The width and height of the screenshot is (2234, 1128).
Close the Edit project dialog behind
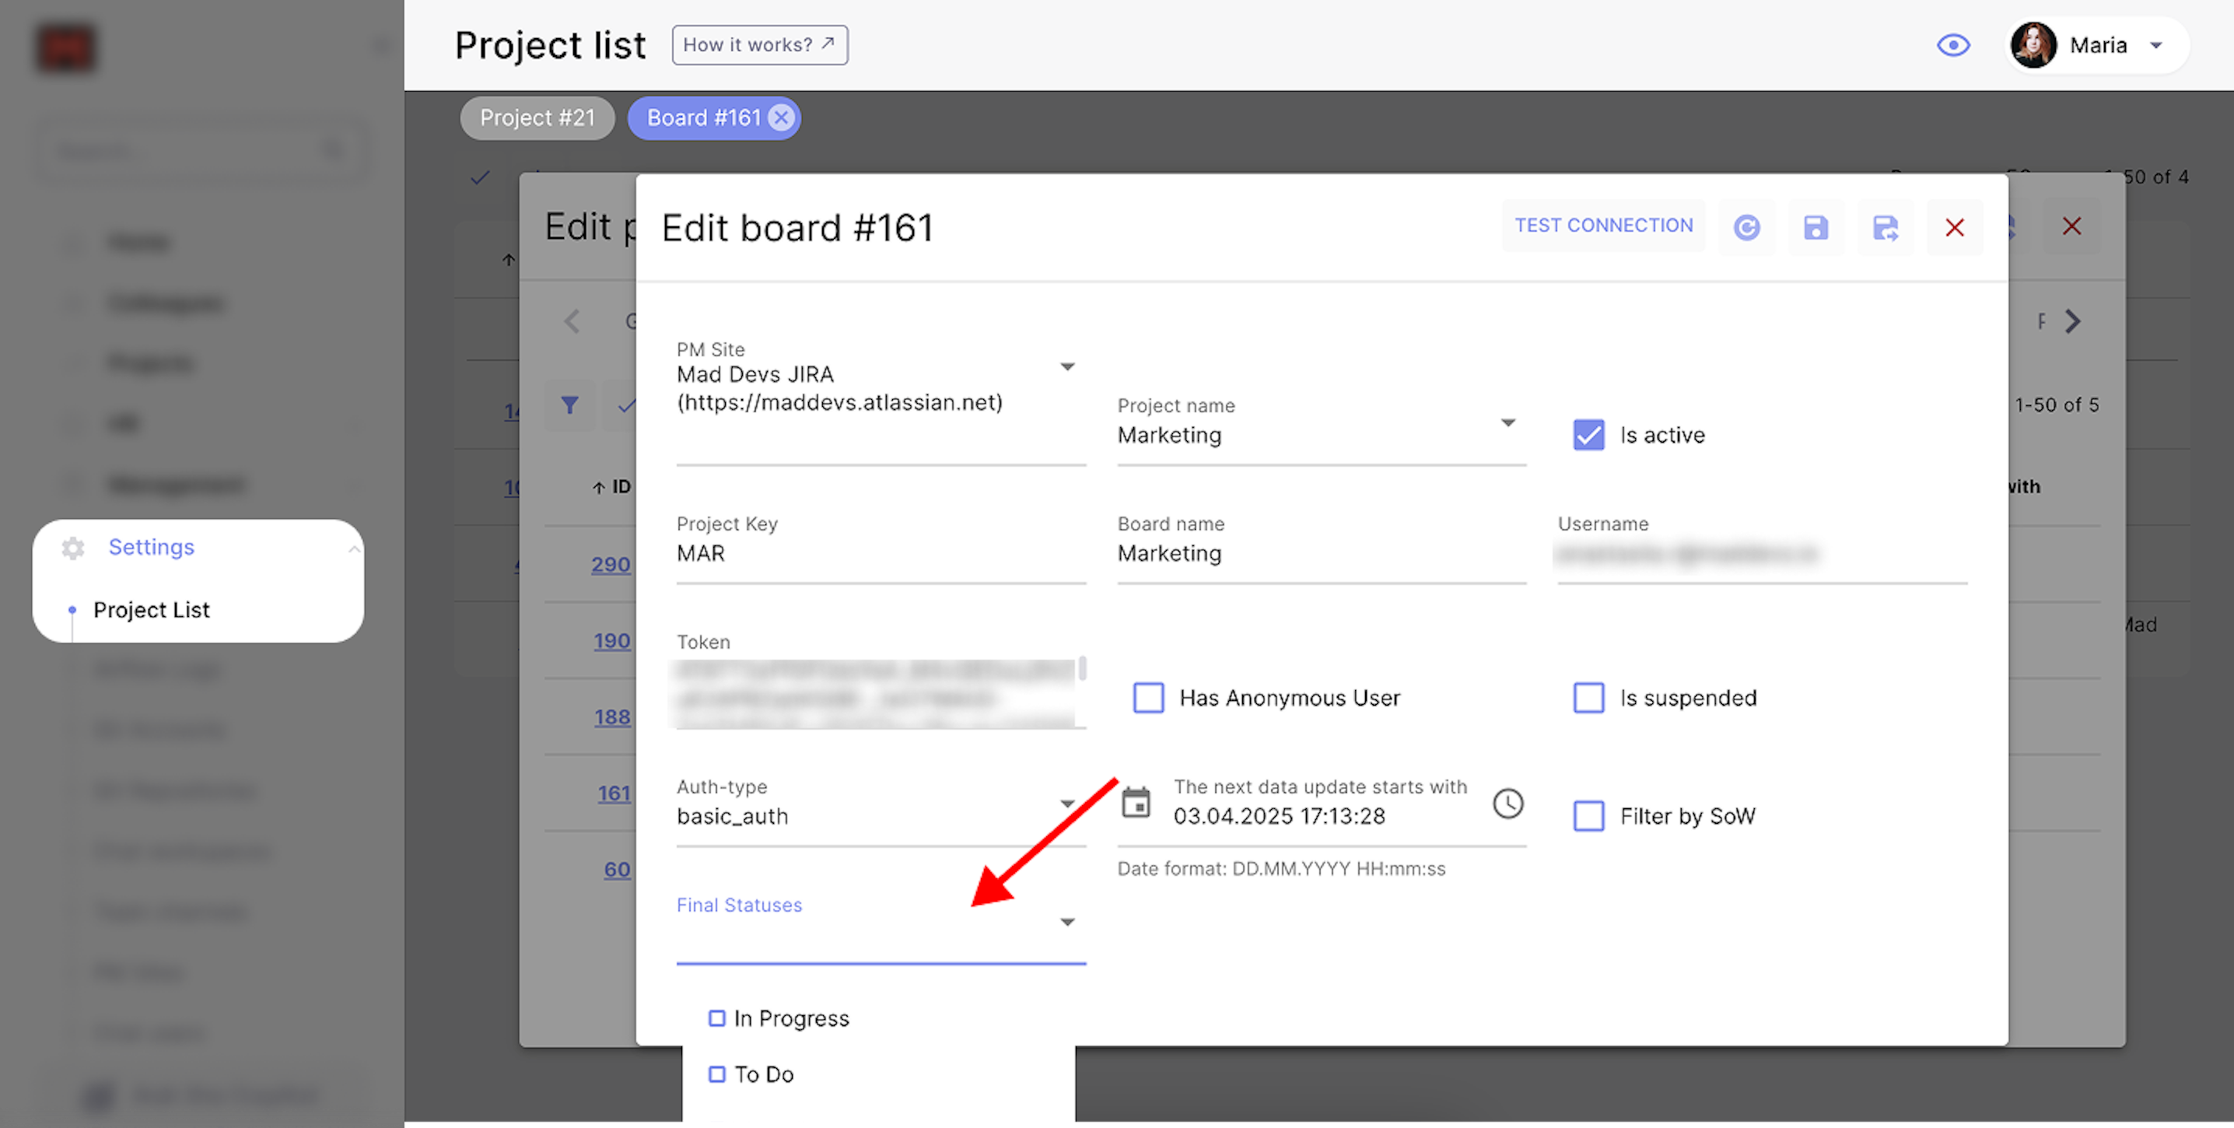pyautogui.click(x=2071, y=226)
